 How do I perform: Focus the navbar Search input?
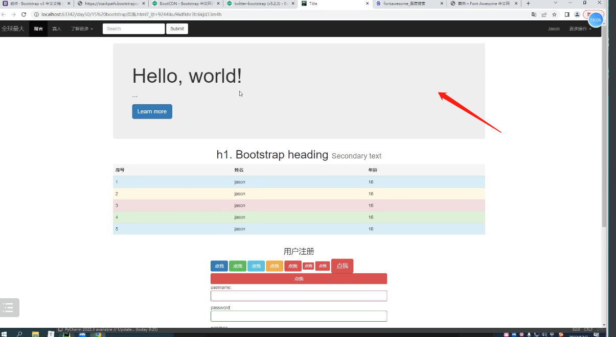coord(133,29)
